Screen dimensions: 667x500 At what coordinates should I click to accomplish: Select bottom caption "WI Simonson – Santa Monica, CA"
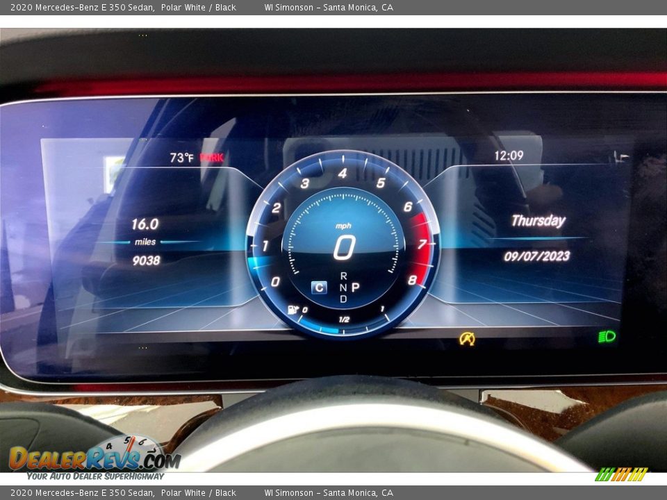(x=329, y=493)
